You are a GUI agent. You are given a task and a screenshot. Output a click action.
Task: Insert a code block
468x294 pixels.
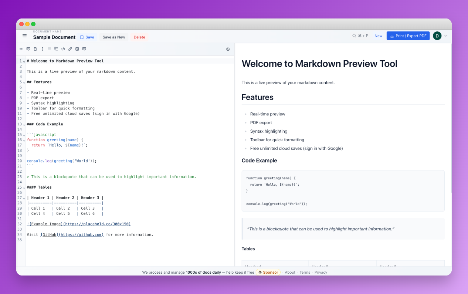point(63,49)
